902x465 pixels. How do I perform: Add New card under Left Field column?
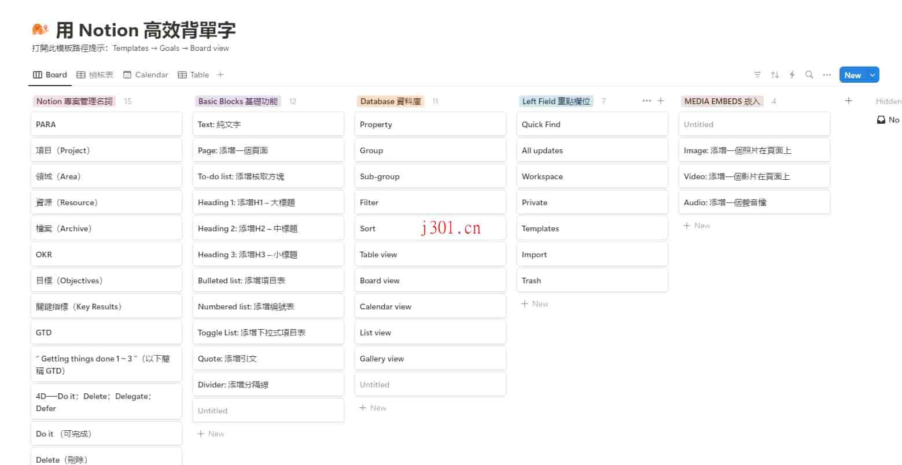tap(535, 304)
